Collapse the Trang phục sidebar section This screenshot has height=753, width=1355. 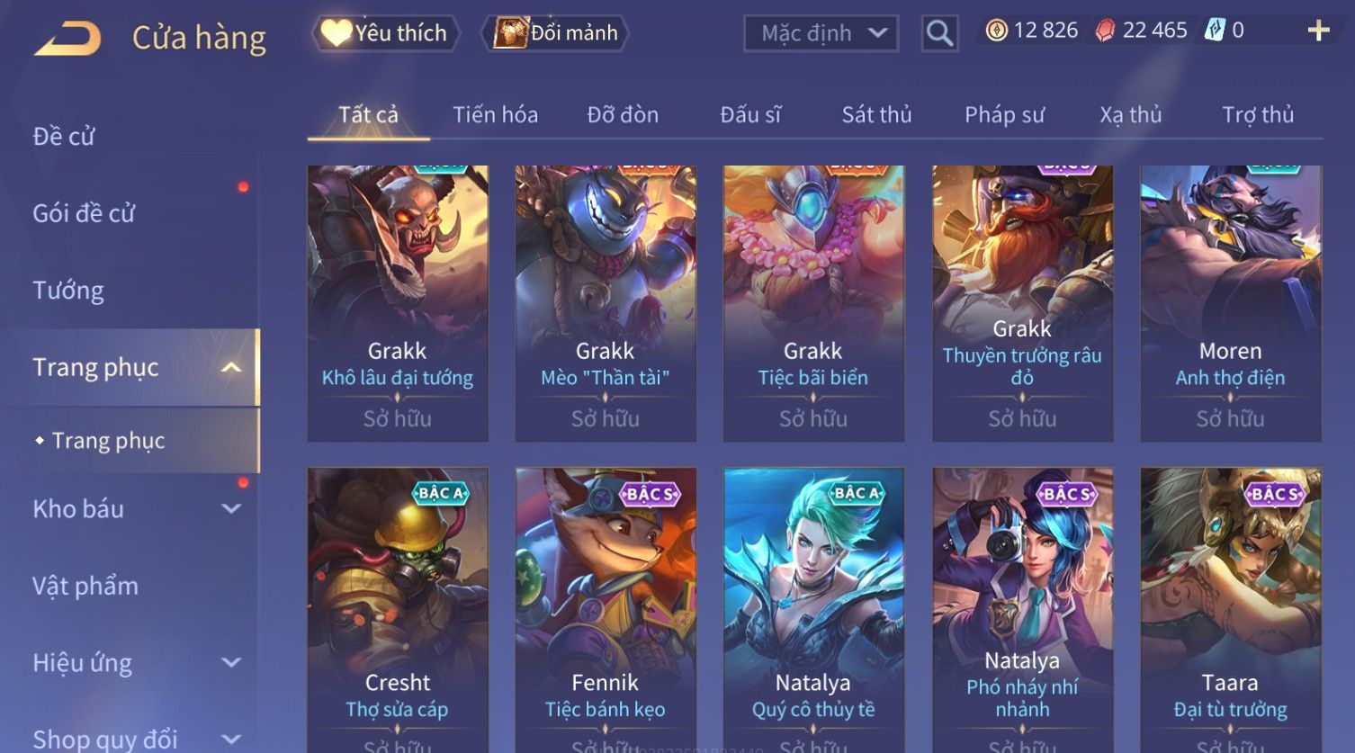[x=231, y=368]
